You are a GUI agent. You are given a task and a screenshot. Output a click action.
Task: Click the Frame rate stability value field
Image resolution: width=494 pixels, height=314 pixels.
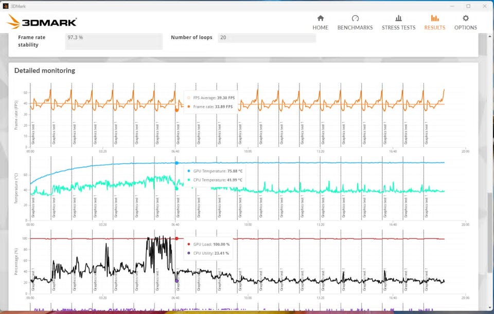tap(114, 41)
